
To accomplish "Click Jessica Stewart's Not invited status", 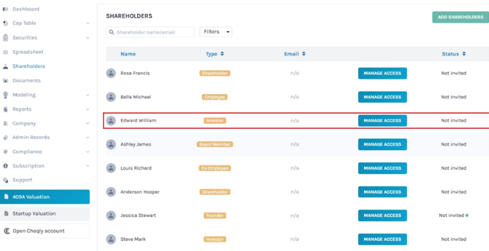I will 452,215.
